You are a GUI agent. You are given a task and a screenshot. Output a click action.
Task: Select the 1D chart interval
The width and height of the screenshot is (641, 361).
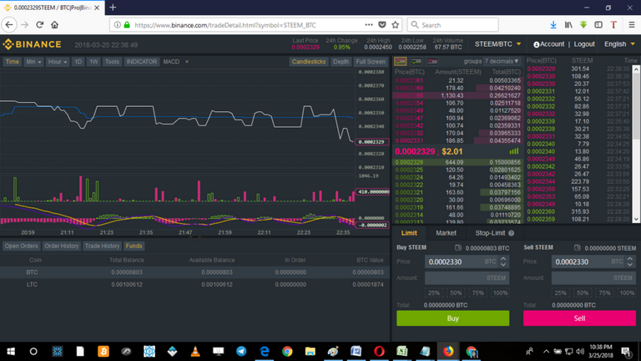tap(78, 62)
